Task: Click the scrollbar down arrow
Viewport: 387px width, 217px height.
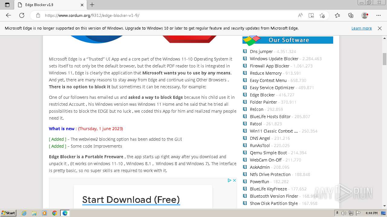Action: coord(385,206)
